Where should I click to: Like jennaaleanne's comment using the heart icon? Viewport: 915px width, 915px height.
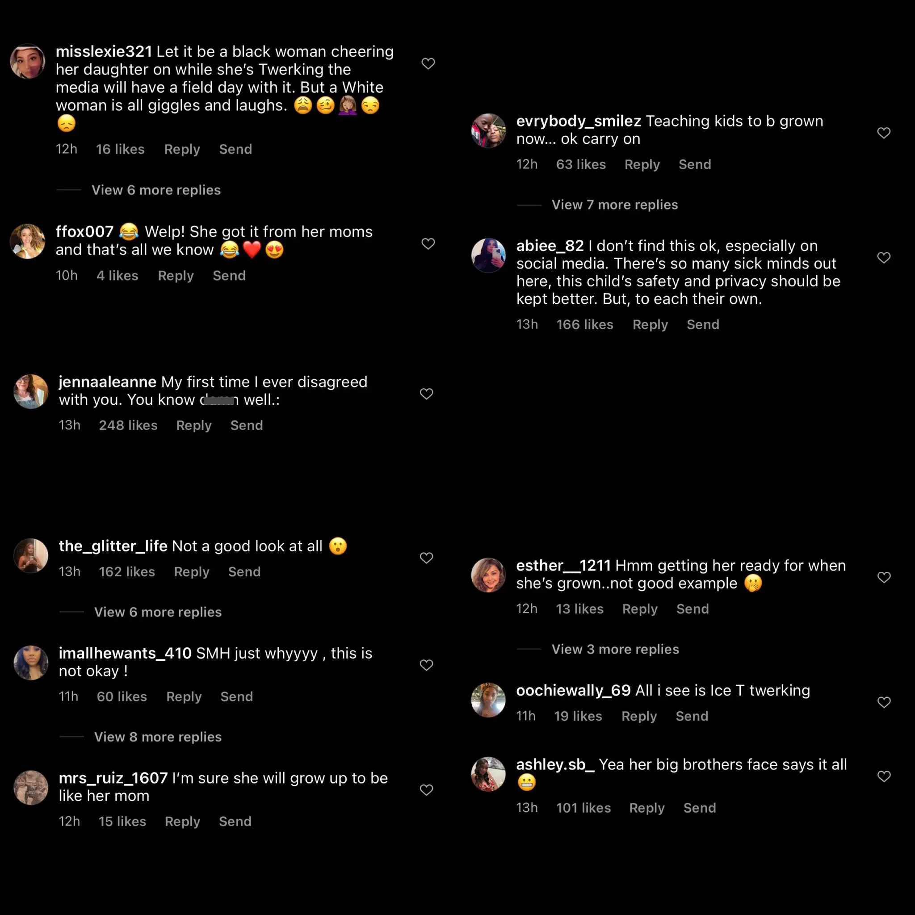click(426, 394)
